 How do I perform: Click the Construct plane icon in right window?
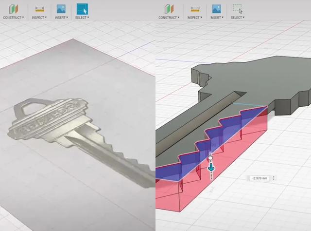[169, 9]
